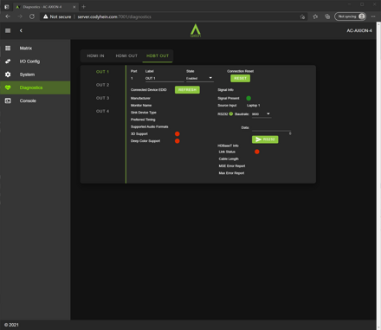Viewport: 381px width, 330px height.
Task: Click the Cable Length label
Action: 229,159
